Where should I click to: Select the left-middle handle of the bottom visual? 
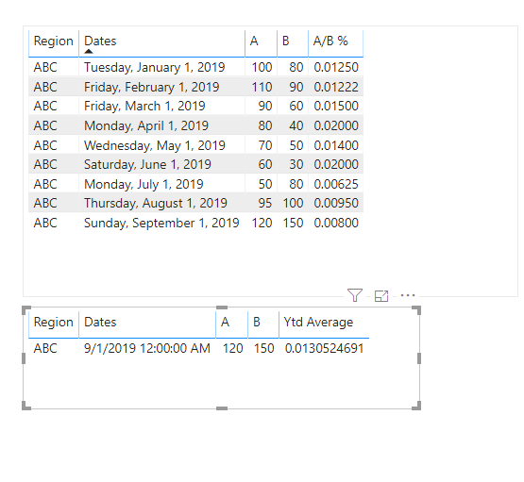(x=24, y=358)
